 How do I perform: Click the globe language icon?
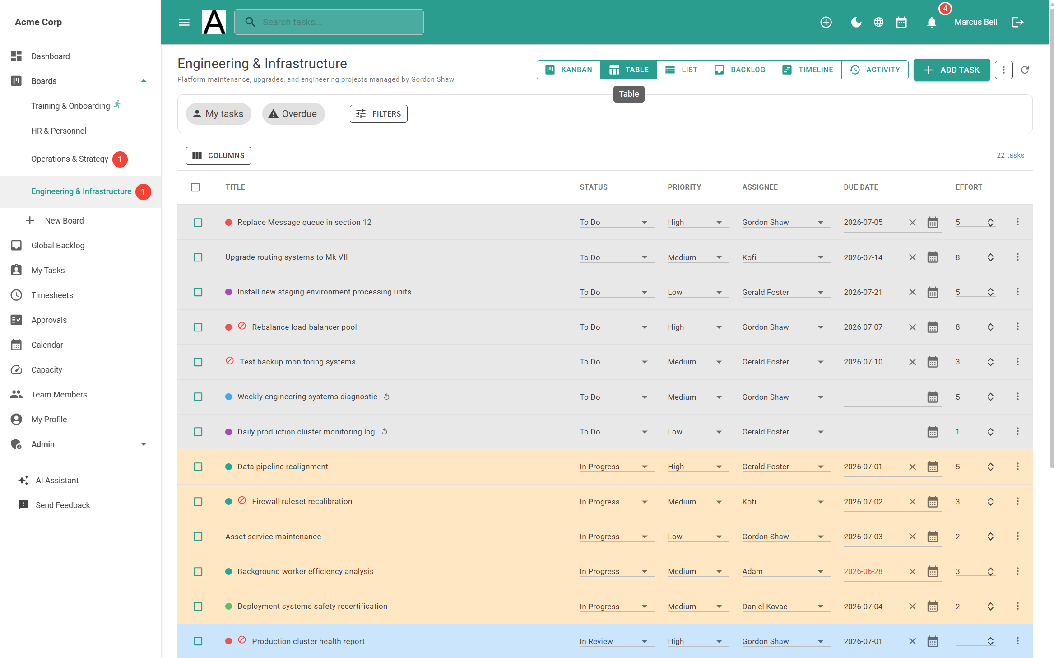tap(878, 22)
